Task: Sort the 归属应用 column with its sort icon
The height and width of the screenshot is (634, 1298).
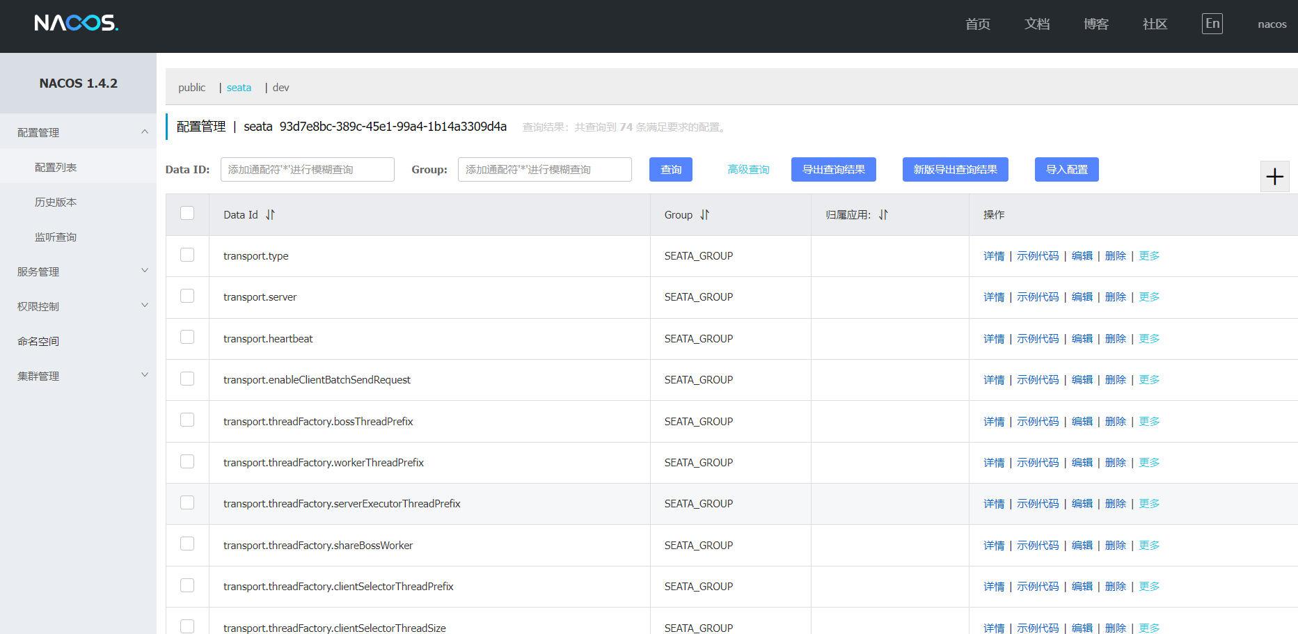Action: coord(883,215)
